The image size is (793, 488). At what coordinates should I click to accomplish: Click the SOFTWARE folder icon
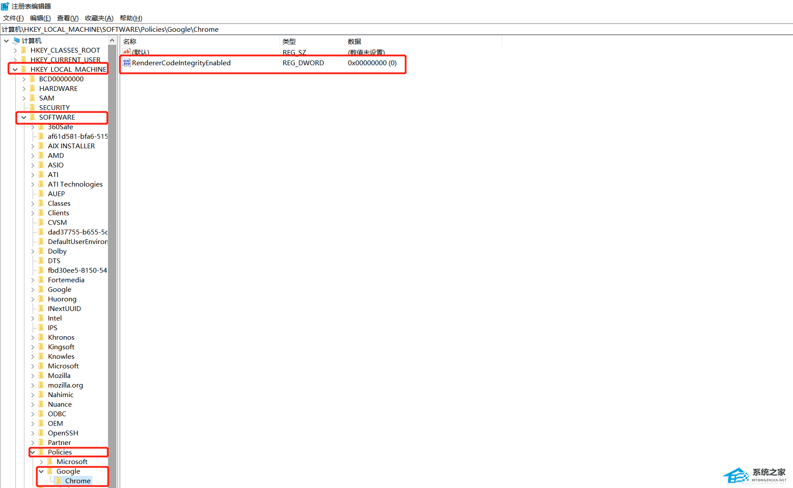pyautogui.click(x=33, y=117)
